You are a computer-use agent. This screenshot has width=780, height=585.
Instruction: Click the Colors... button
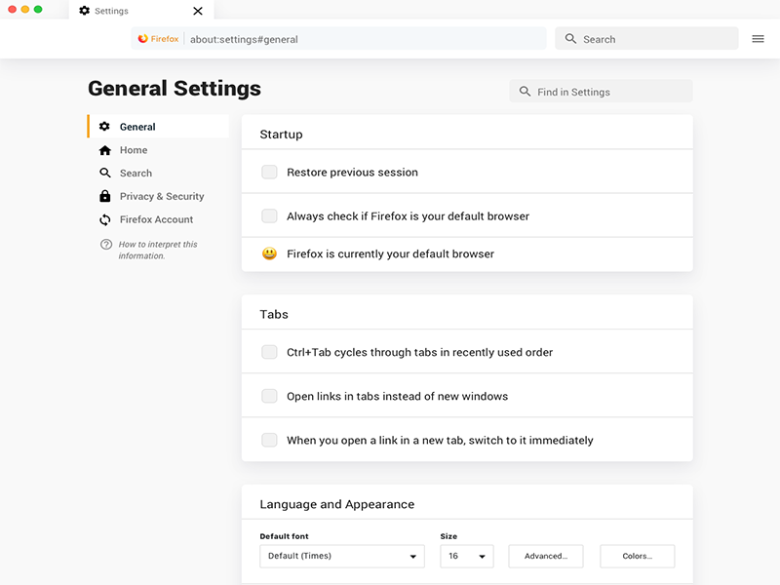[638, 556]
